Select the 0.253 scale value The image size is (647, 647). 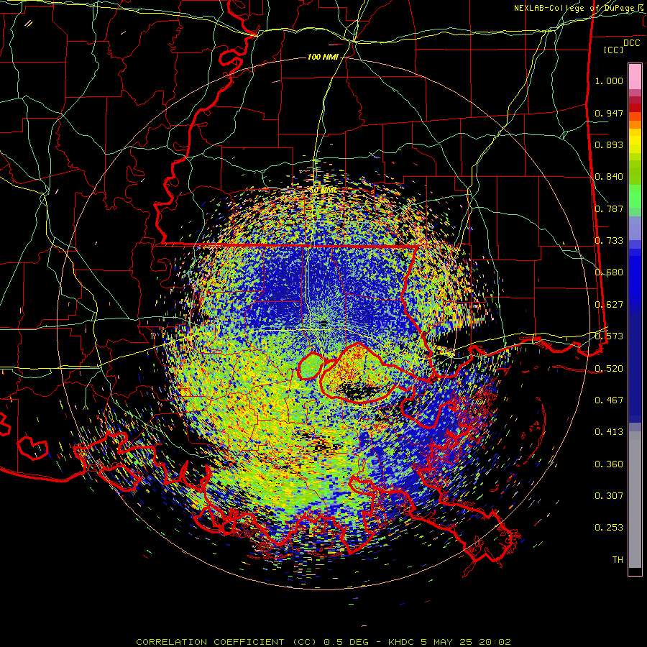(609, 528)
